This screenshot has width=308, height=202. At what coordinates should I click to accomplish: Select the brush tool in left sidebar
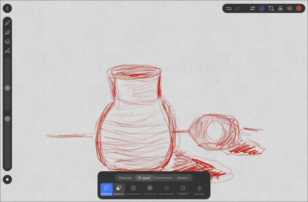(7, 23)
